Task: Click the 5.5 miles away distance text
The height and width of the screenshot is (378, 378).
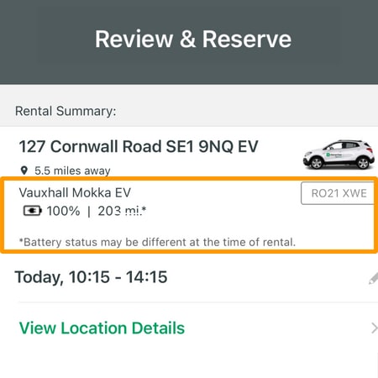Action: pyautogui.click(x=72, y=171)
